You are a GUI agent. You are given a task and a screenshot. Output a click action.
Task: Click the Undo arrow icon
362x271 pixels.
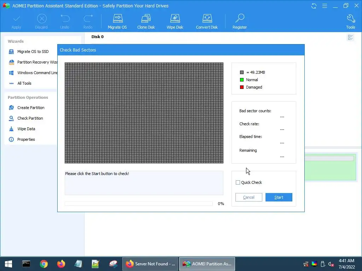pos(65,18)
